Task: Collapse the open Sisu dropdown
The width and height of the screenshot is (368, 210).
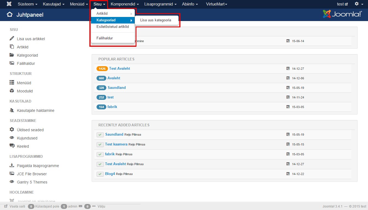Action: (x=99, y=4)
